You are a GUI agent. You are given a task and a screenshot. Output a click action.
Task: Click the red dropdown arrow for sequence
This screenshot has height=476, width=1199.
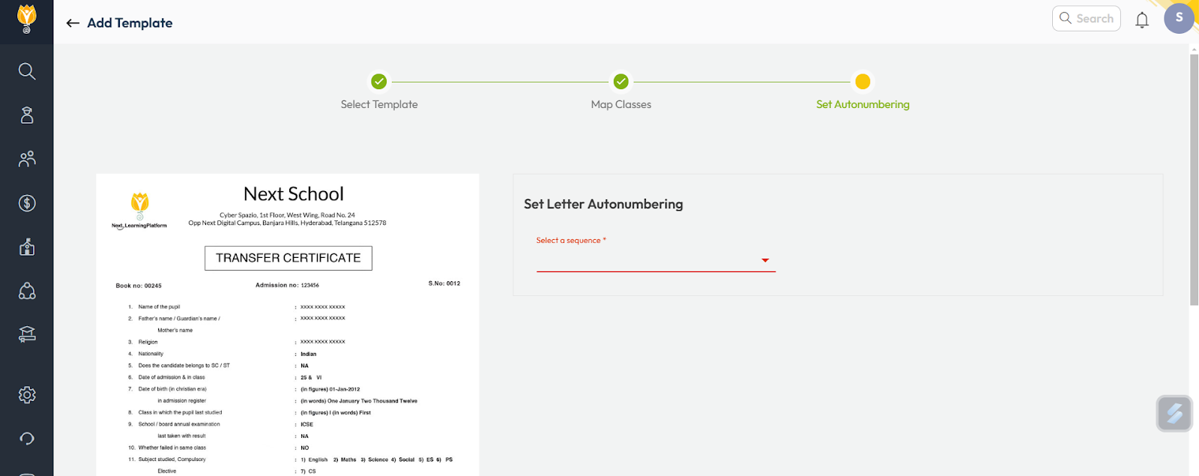pos(765,260)
